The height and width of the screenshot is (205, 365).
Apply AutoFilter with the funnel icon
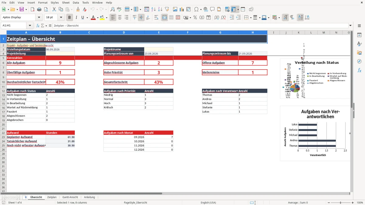pyautogui.click(x=167, y=9)
